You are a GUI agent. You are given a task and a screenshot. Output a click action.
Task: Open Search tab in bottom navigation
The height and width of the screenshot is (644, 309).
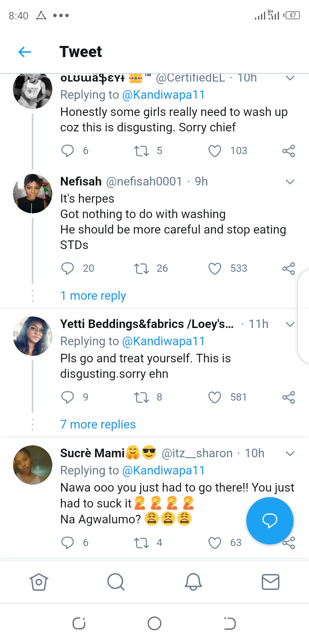115,582
